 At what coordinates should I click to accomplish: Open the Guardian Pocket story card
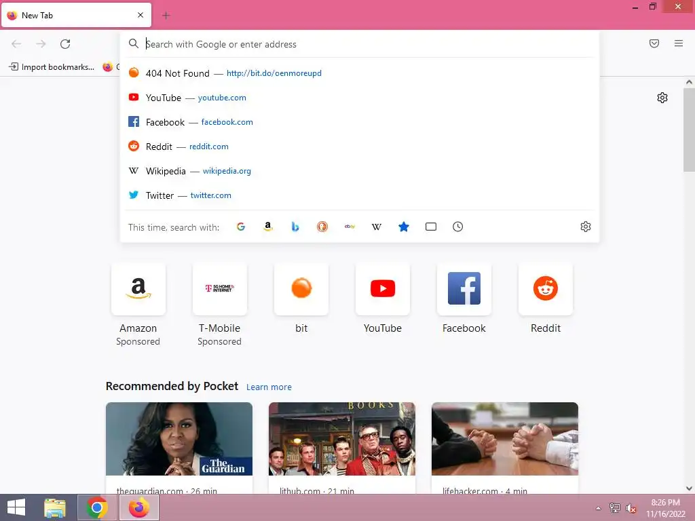(x=179, y=448)
